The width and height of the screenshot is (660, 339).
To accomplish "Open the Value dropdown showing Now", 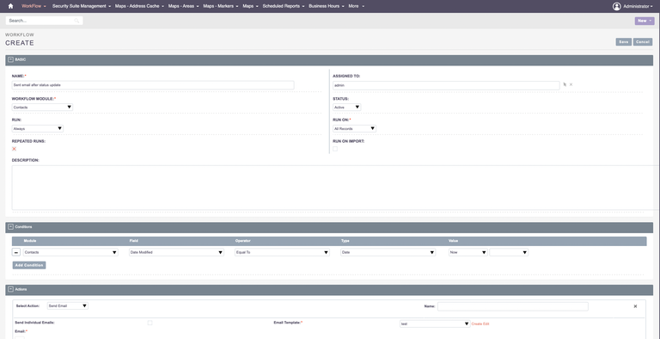I will click(x=468, y=252).
